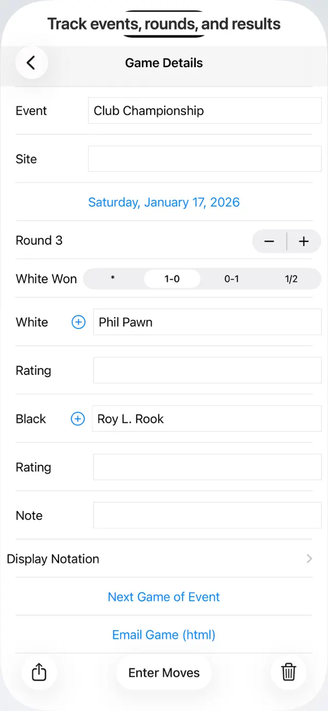Tap the plus icon beside Black to add player

coord(77,419)
